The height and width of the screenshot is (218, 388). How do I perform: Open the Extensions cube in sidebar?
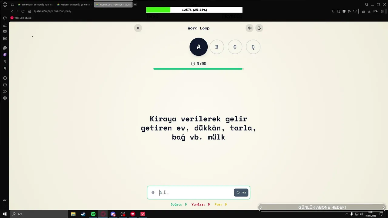coord(5,91)
